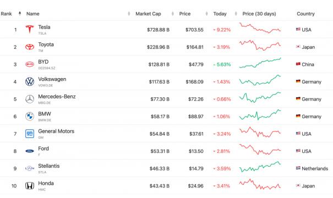This screenshot has width=333, height=198.
Task: Click the Tesla logo icon
Action: (x=30, y=29)
